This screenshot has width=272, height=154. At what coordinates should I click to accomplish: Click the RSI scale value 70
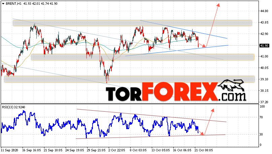click(262, 117)
